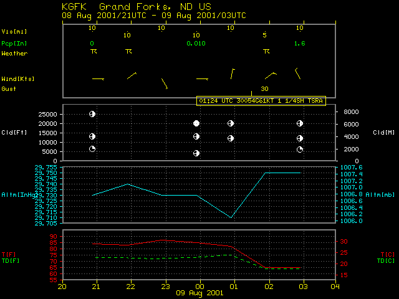Screen dimensions: 399x299
Task: Select the wind barb at 23 UTC
Action: [165, 83]
